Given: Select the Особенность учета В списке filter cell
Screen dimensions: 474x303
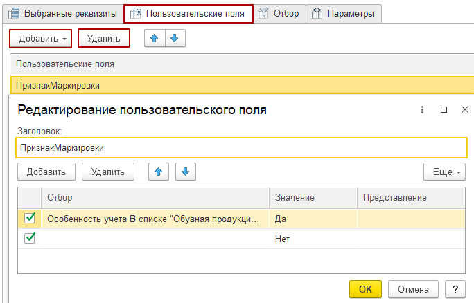Looking at the screenshot, I should (x=155, y=219).
